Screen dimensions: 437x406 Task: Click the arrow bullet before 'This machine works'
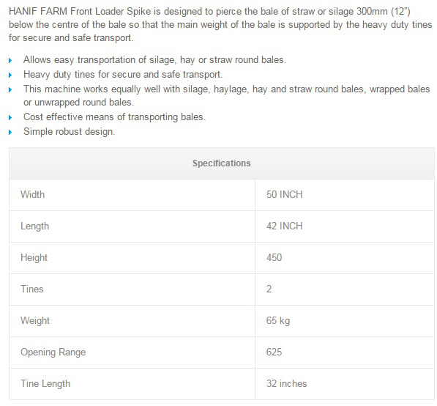pos(10,90)
